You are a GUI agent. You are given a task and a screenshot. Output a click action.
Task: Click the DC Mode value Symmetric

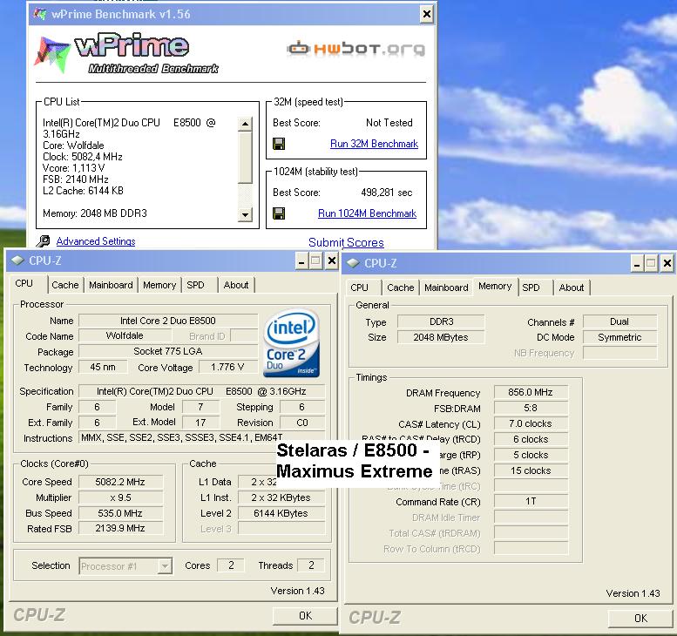pos(619,337)
